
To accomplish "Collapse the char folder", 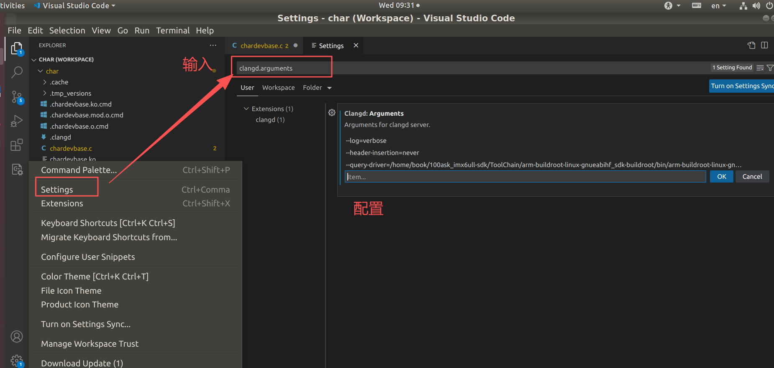I will [48, 71].
